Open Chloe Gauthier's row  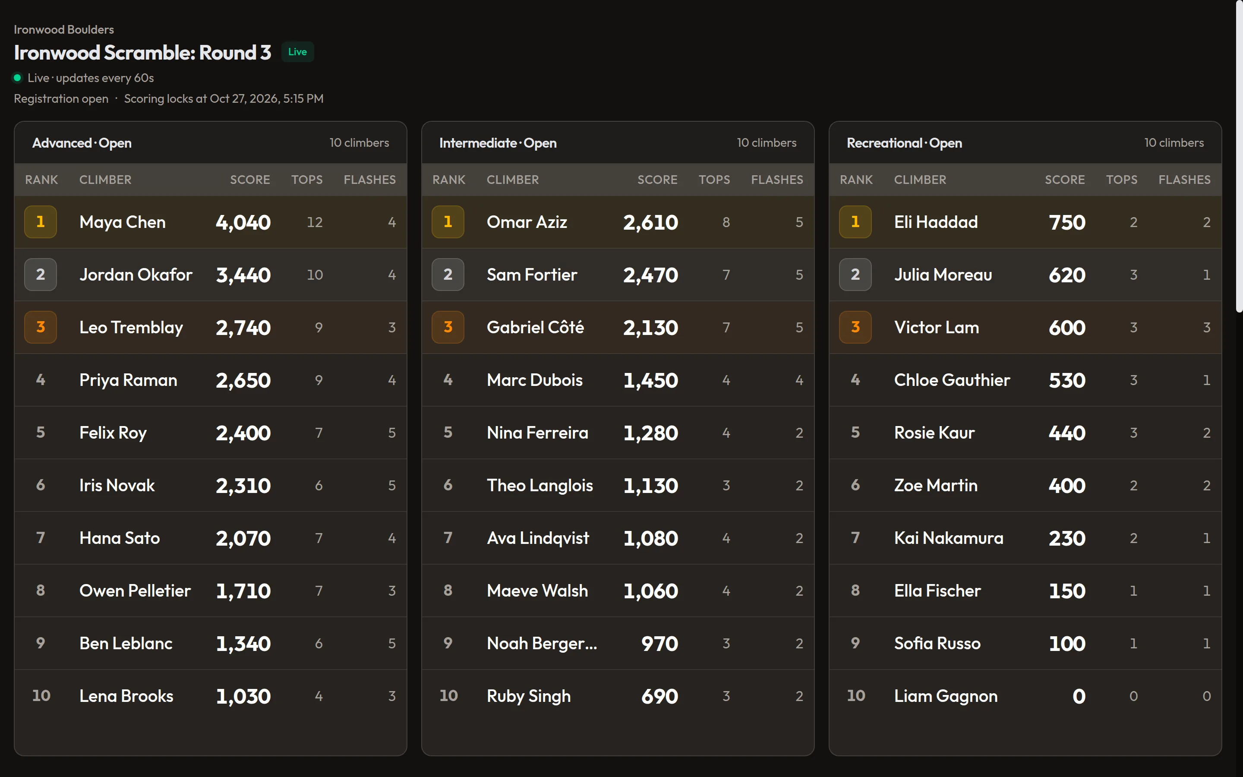1025,380
